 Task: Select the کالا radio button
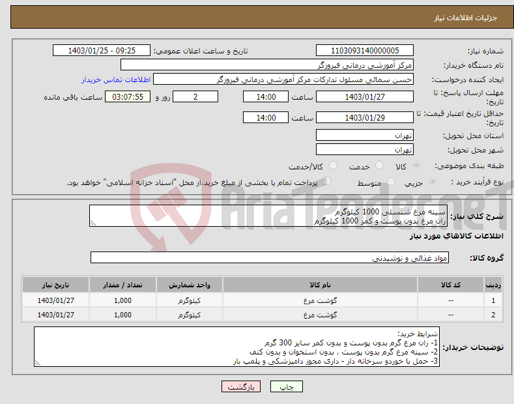coord(416,166)
